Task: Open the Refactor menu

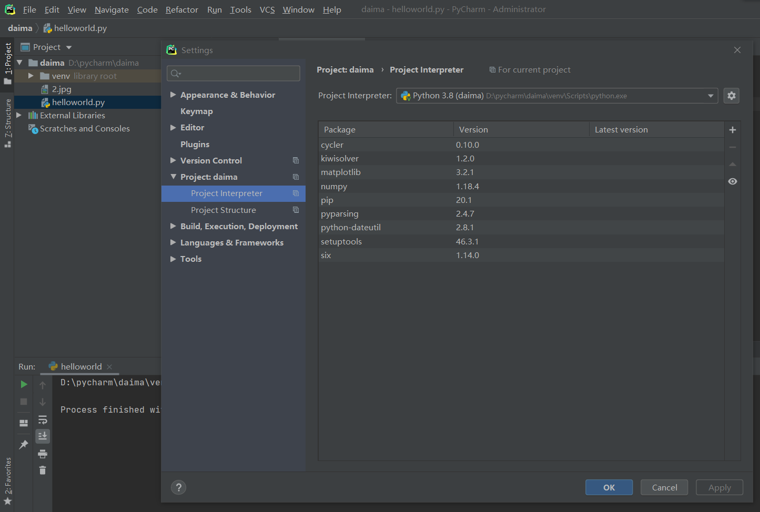Action: click(x=181, y=9)
